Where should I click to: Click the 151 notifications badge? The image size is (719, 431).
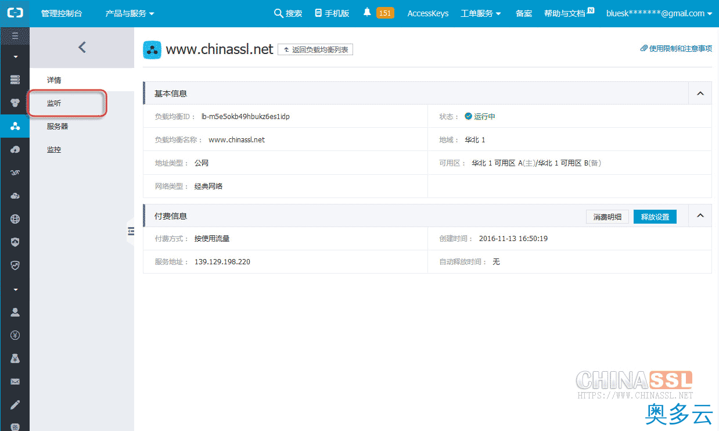click(385, 13)
